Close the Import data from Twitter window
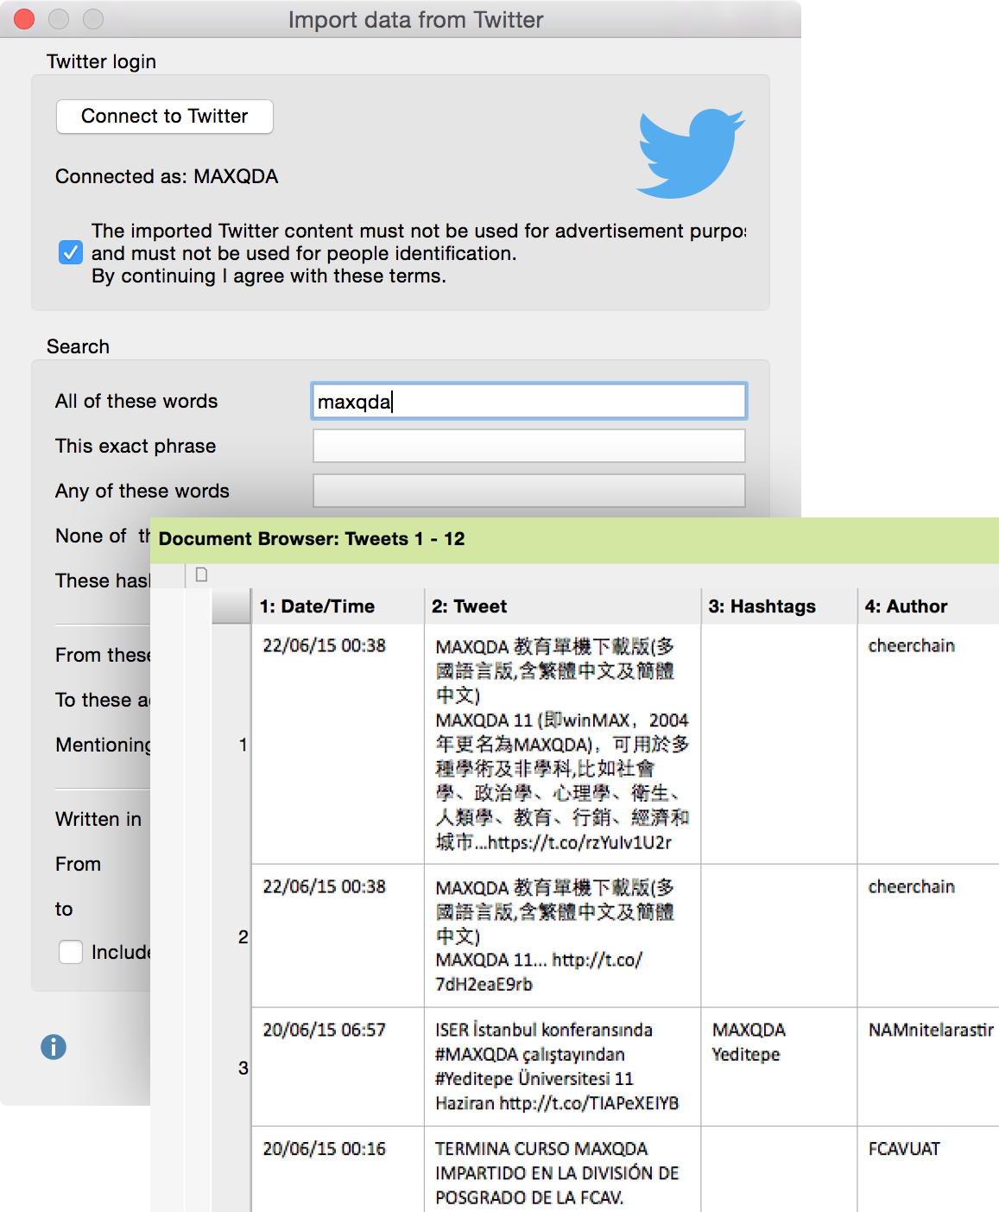Viewport: 999px width, 1212px height. (x=24, y=19)
